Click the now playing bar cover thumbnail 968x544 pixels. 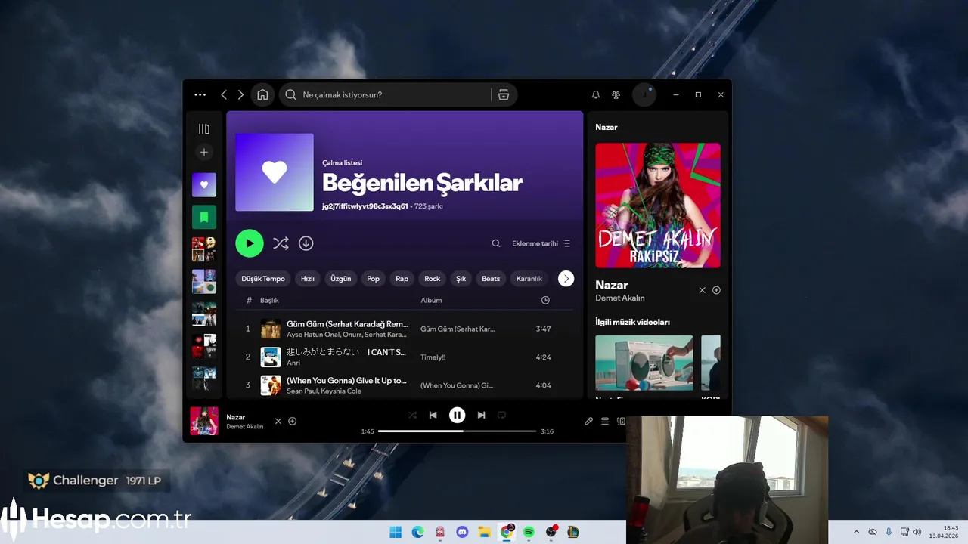tap(204, 421)
